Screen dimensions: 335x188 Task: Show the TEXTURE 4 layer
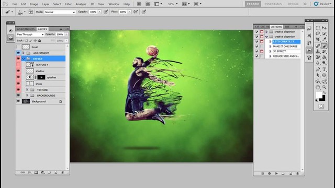[18, 65]
